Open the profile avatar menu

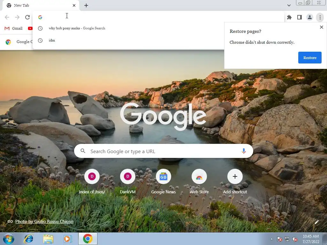coord(310,17)
